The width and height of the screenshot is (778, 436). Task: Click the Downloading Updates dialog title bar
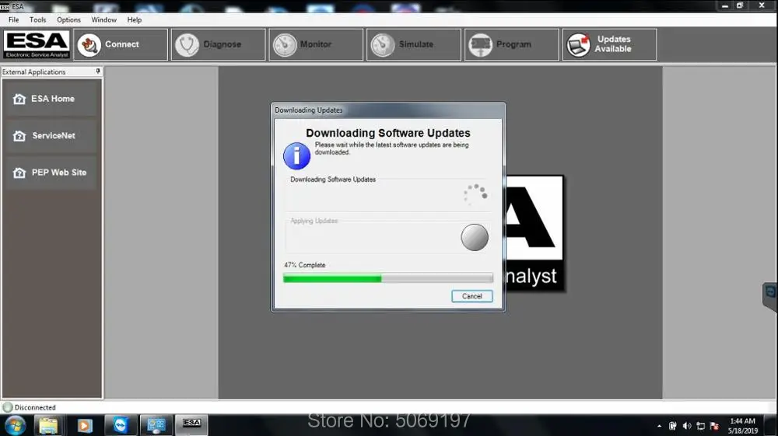tap(388, 110)
